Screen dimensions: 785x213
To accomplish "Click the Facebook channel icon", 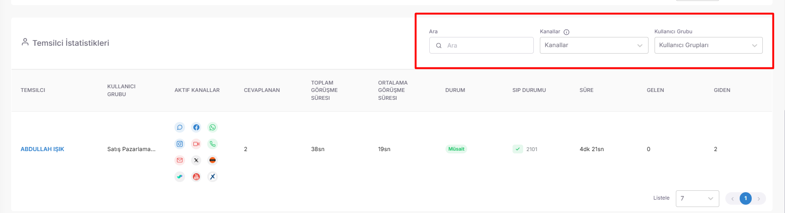I will point(196,127).
